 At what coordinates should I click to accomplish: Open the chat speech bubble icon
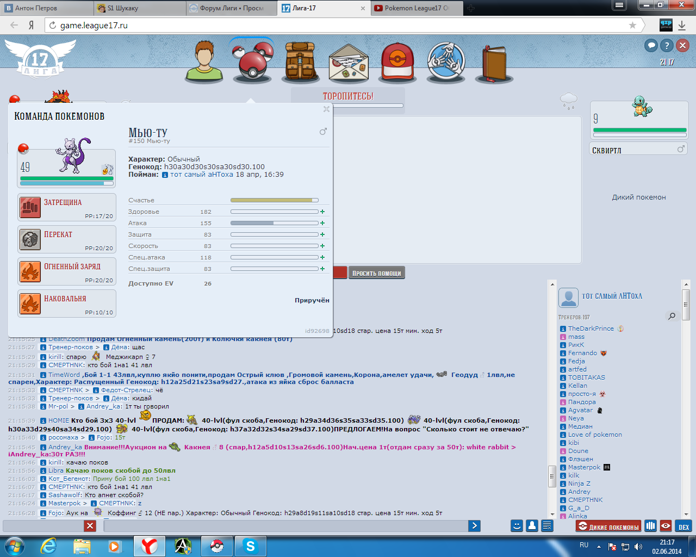pos(651,46)
